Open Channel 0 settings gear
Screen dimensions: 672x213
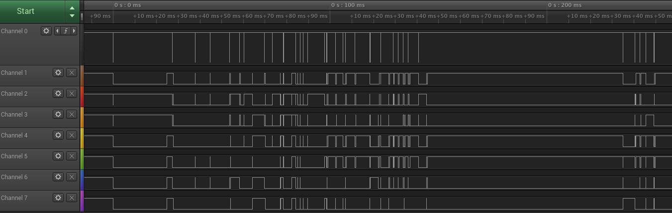coord(46,31)
